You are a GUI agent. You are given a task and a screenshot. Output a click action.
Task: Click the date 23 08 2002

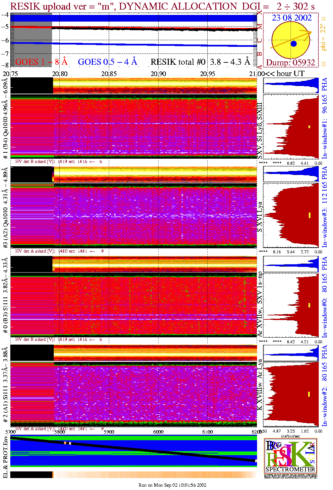pyautogui.click(x=292, y=18)
